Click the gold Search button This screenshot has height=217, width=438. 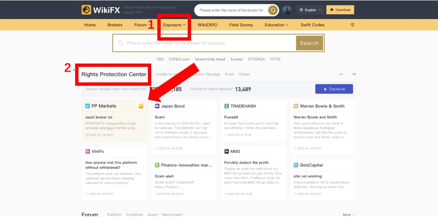(309, 43)
